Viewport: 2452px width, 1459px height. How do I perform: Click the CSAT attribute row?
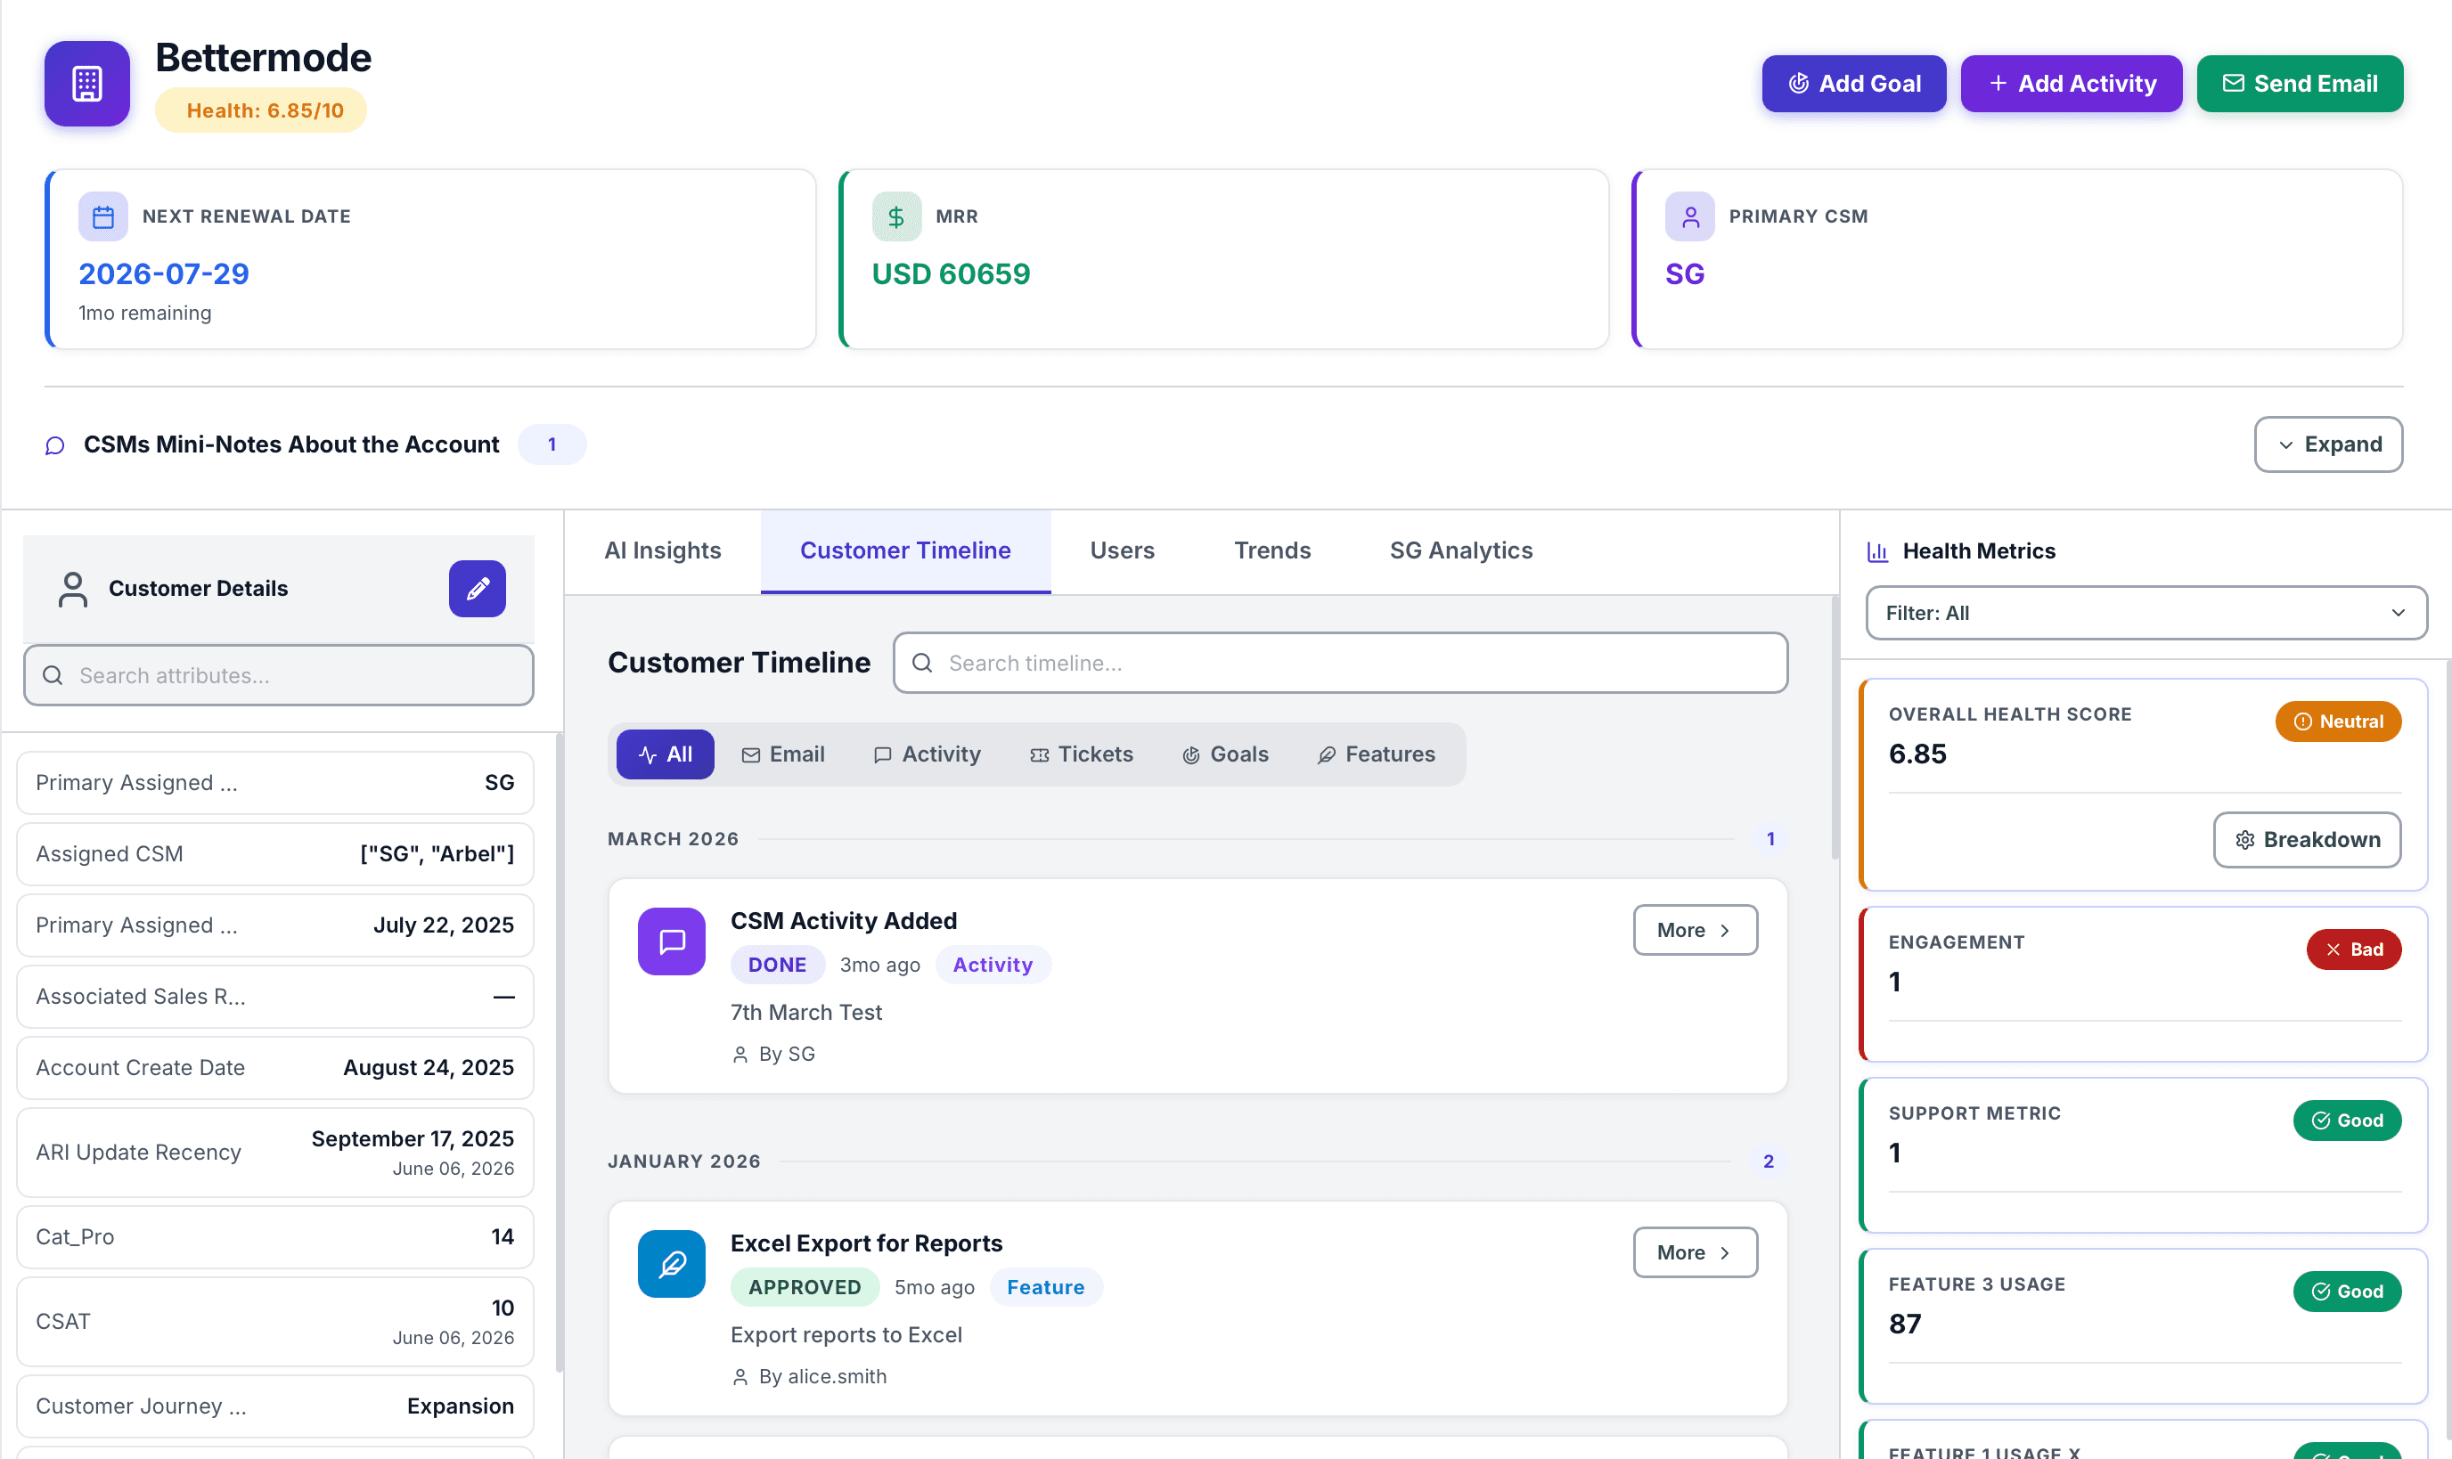(x=275, y=1321)
